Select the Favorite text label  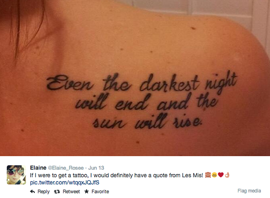100,191
